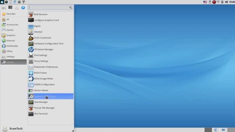The height and width of the screenshot is (132, 235).
Task: Start ROSA Freeze
Action: (x=51, y=73)
